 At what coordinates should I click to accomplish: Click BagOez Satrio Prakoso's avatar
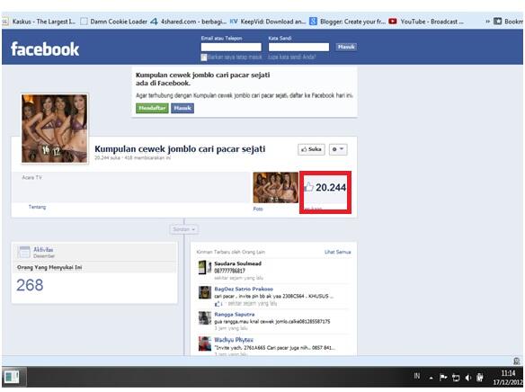(x=205, y=292)
